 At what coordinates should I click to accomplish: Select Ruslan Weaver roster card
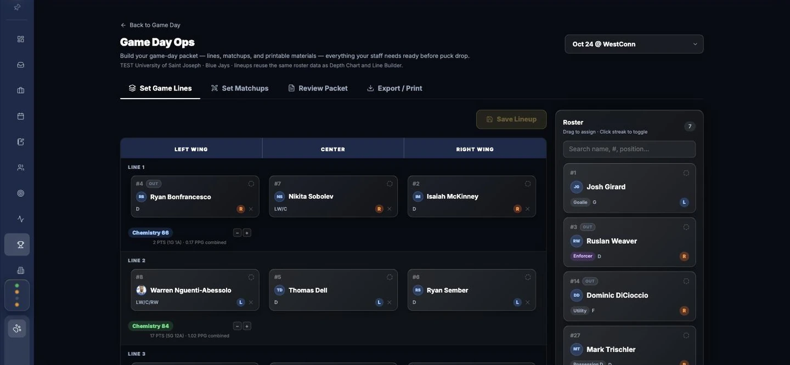629,242
